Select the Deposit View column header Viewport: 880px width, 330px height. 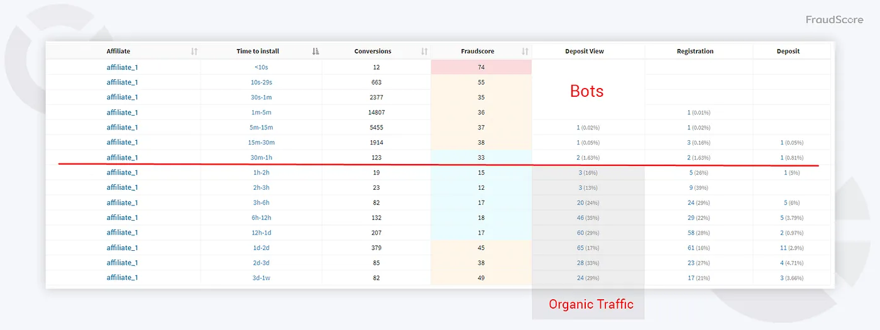click(585, 52)
